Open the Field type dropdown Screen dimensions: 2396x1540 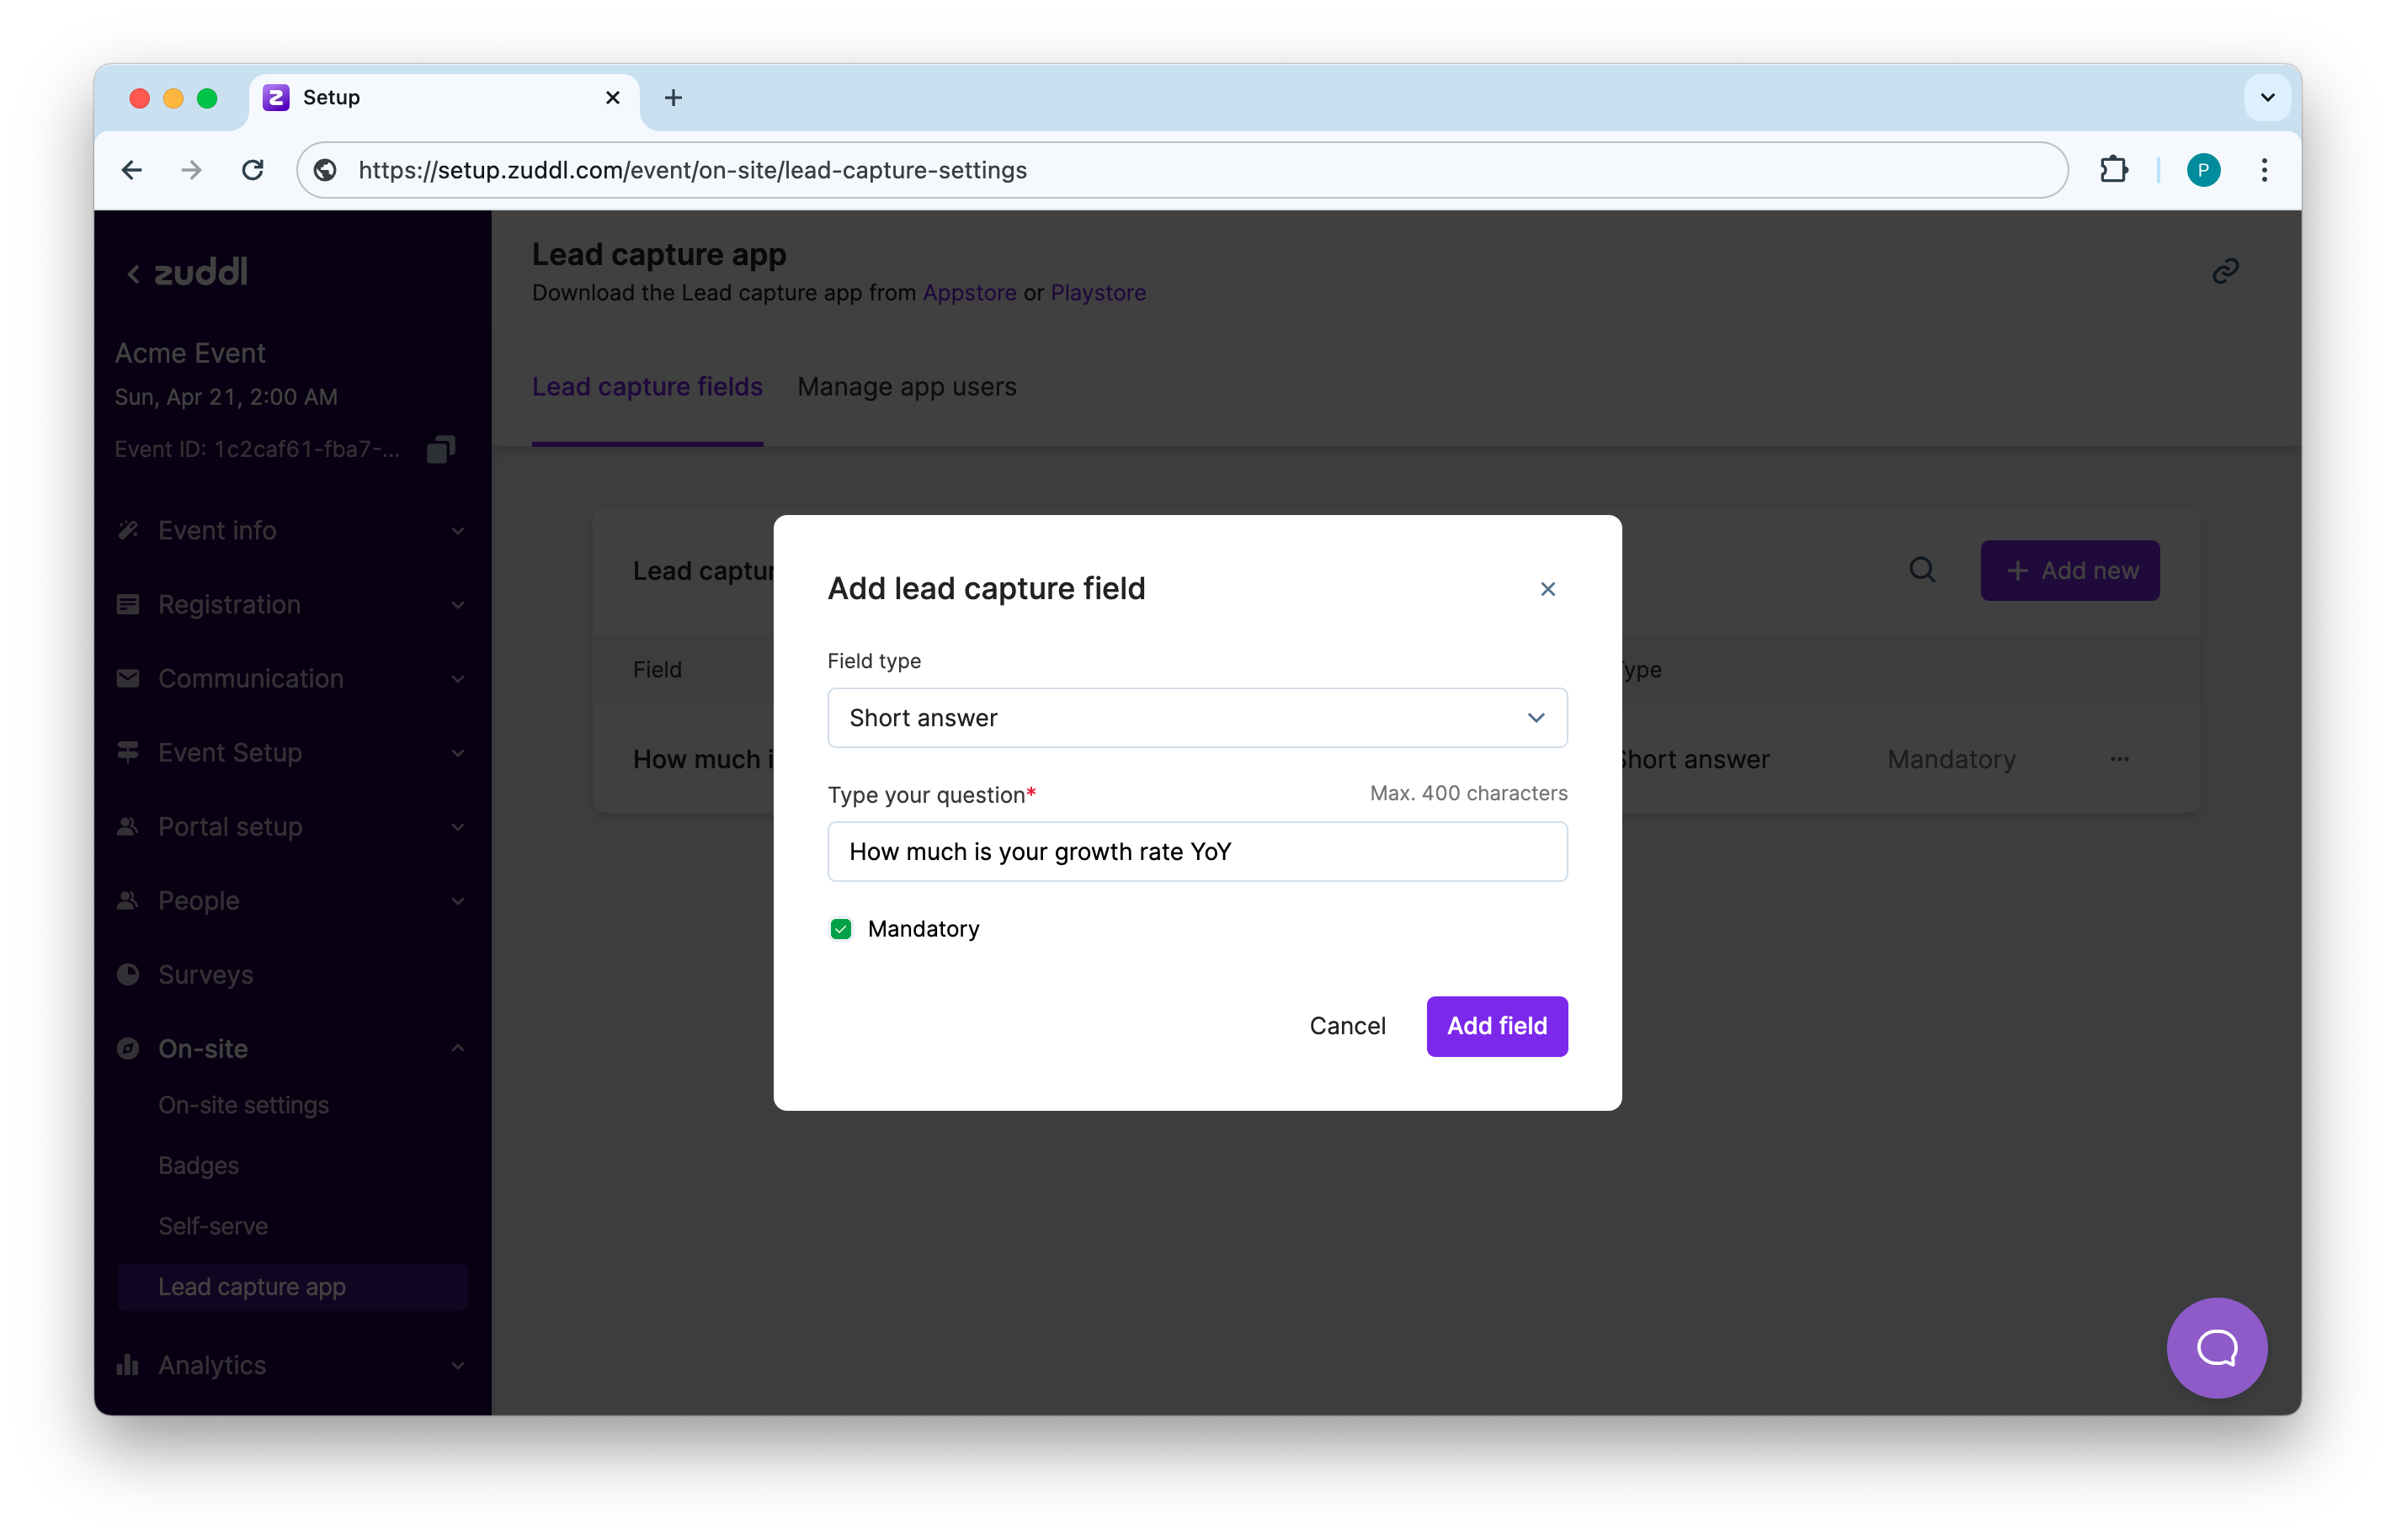pos(1196,717)
